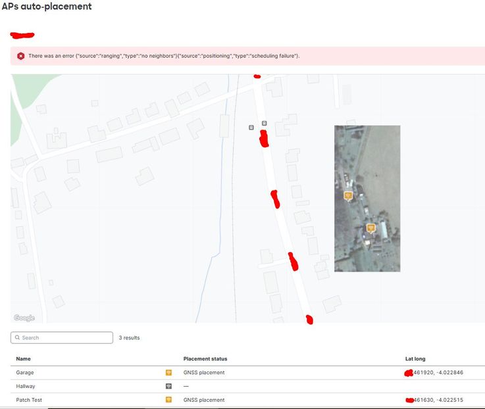Select the upper AP marker on the satellite image
485x409 pixels.
348,195
